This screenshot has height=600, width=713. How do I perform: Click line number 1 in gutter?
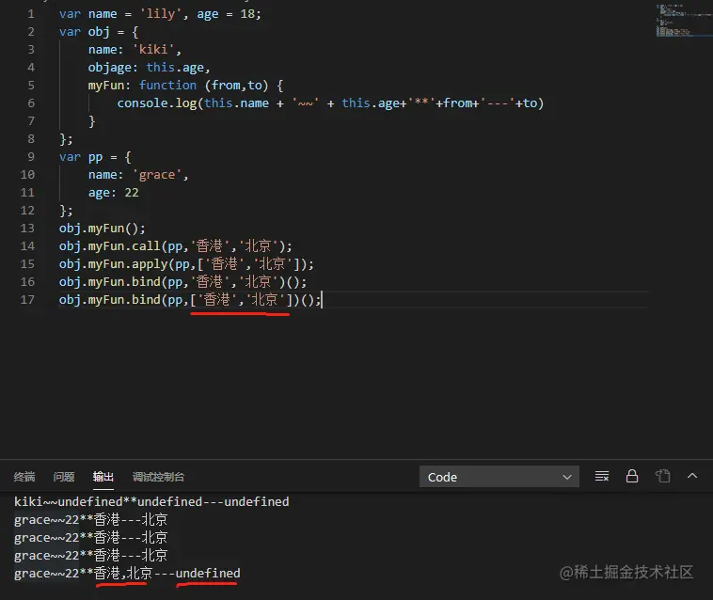pyautogui.click(x=31, y=14)
